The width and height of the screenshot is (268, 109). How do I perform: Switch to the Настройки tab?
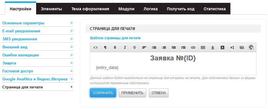[21, 9]
